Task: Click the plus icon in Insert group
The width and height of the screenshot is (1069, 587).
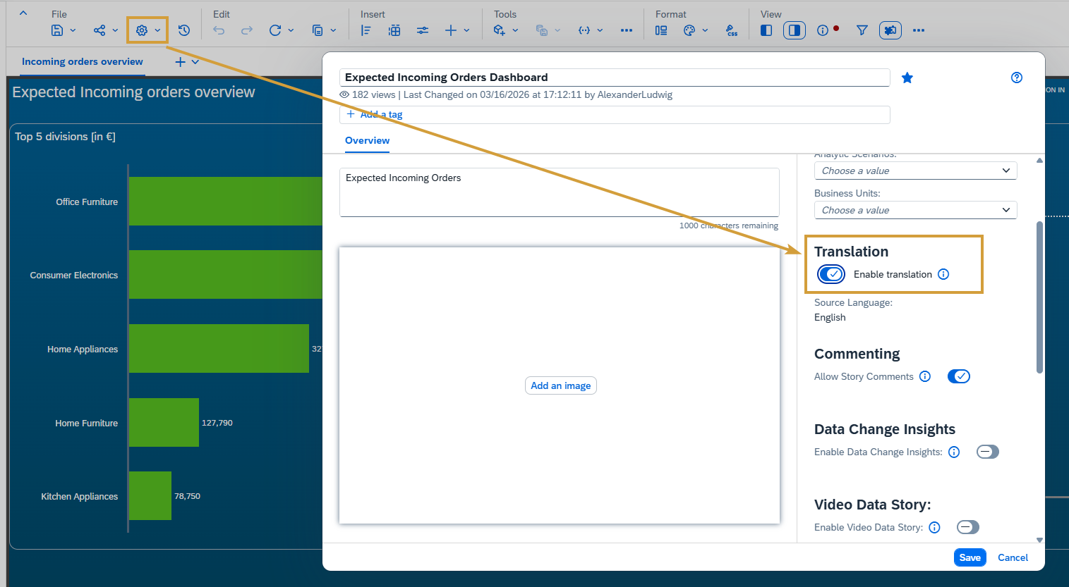Action: 451,30
